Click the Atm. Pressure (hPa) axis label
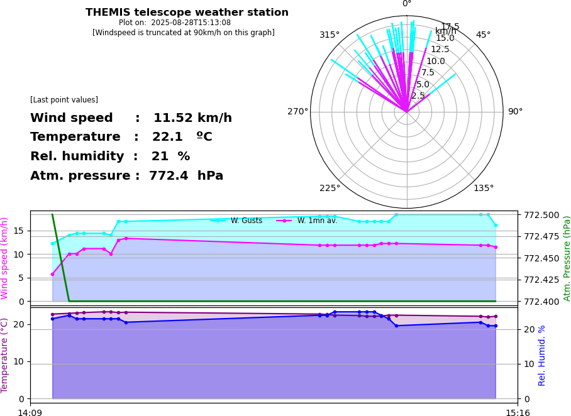The height and width of the screenshot is (416, 571). click(567, 258)
